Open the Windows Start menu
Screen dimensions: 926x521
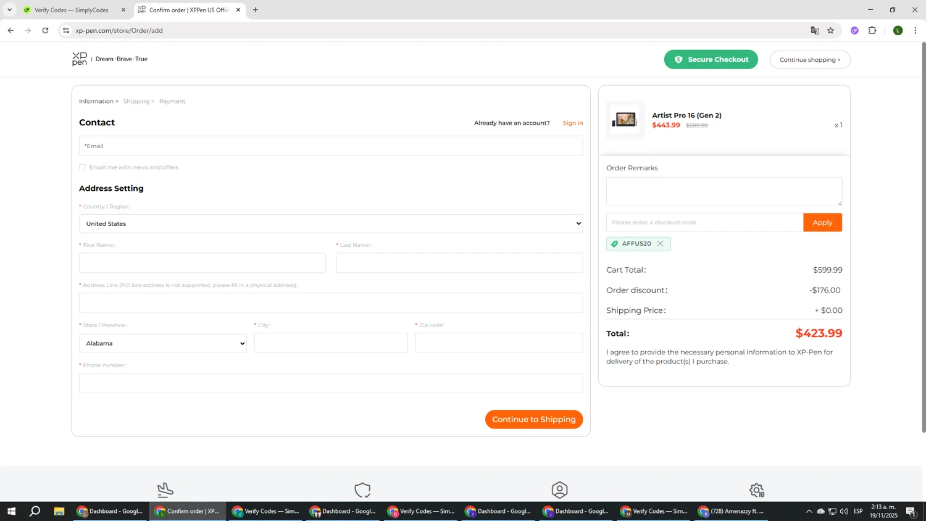(10, 511)
